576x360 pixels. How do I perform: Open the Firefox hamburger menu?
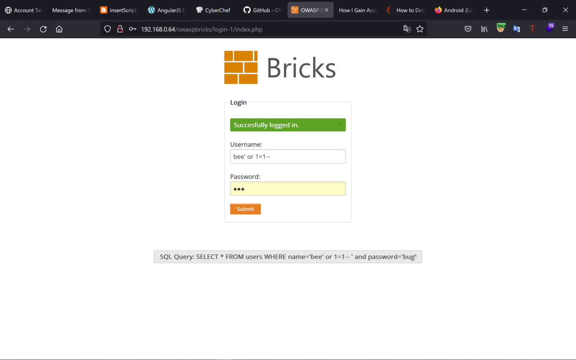(x=565, y=29)
